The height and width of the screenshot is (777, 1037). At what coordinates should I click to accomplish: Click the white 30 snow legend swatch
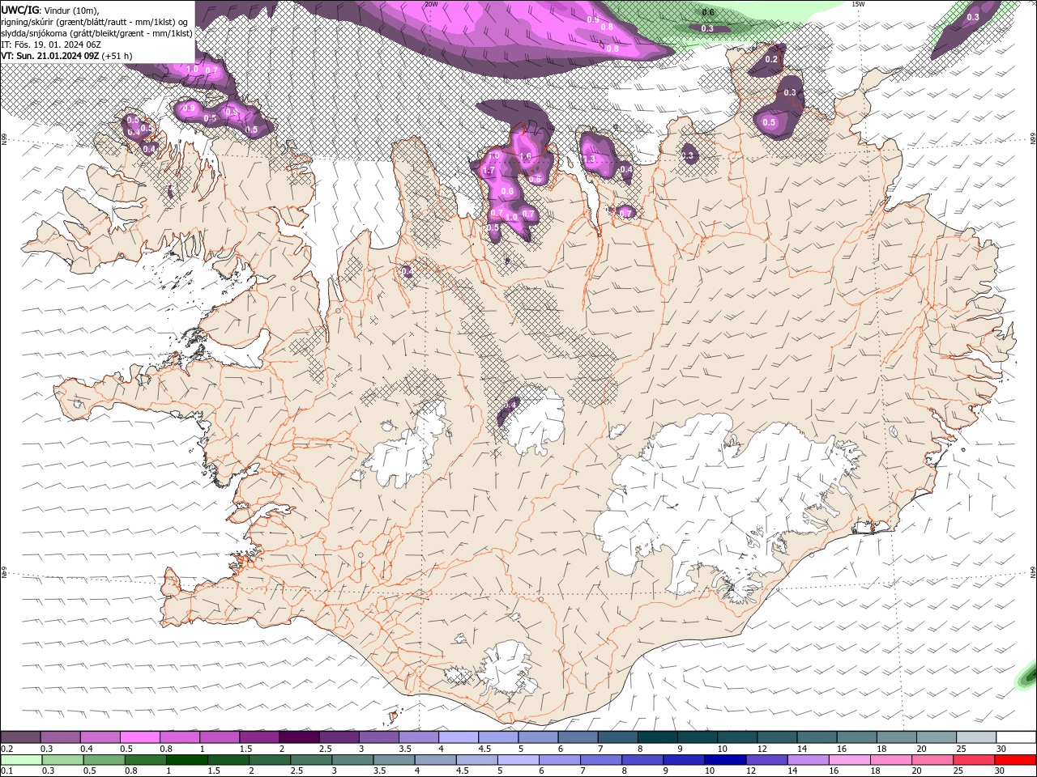[1016, 737]
